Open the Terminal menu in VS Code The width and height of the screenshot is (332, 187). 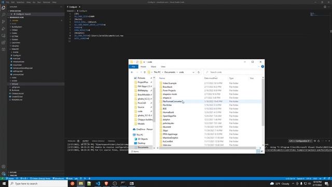click(x=46, y=2)
